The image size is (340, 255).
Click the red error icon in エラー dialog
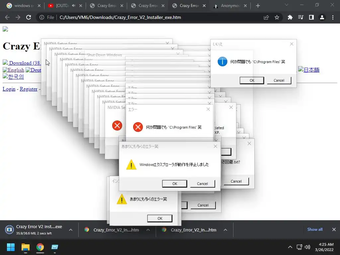click(138, 127)
